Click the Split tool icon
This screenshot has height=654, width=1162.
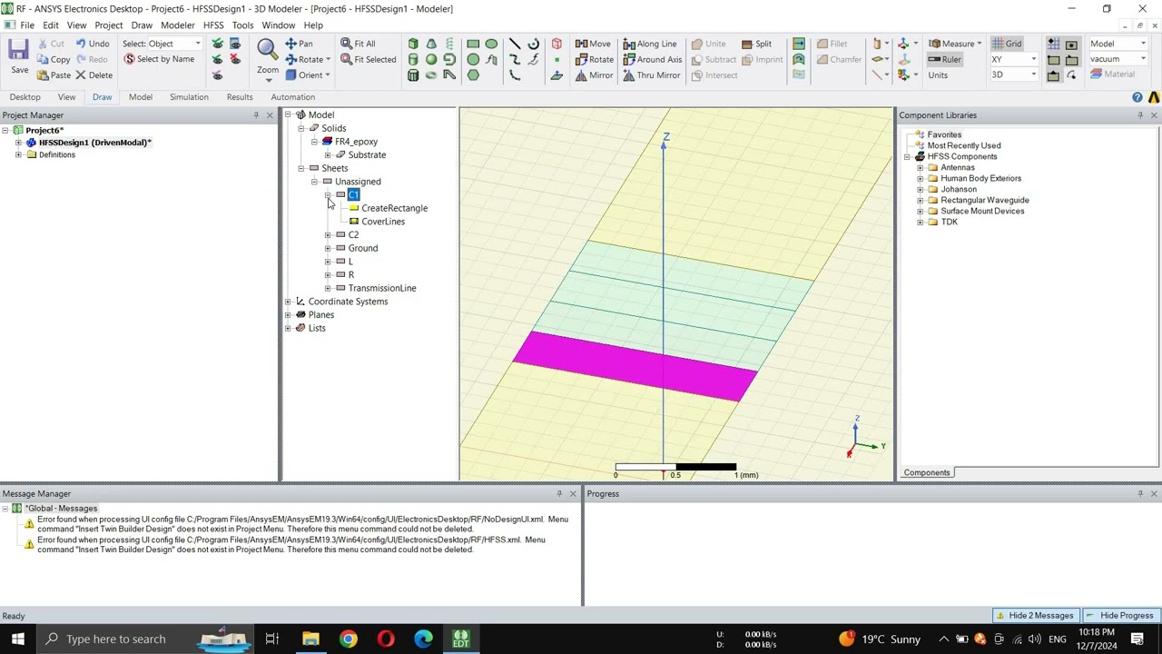point(756,44)
